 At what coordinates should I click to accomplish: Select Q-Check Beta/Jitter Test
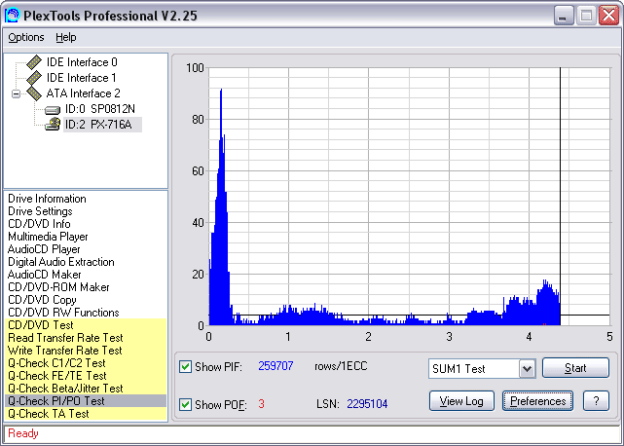click(x=86, y=389)
